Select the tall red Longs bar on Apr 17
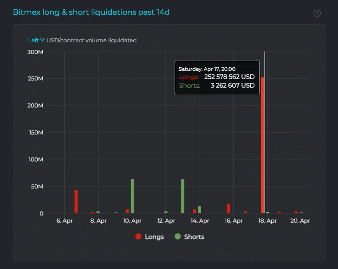338x269 pixels. click(262, 145)
